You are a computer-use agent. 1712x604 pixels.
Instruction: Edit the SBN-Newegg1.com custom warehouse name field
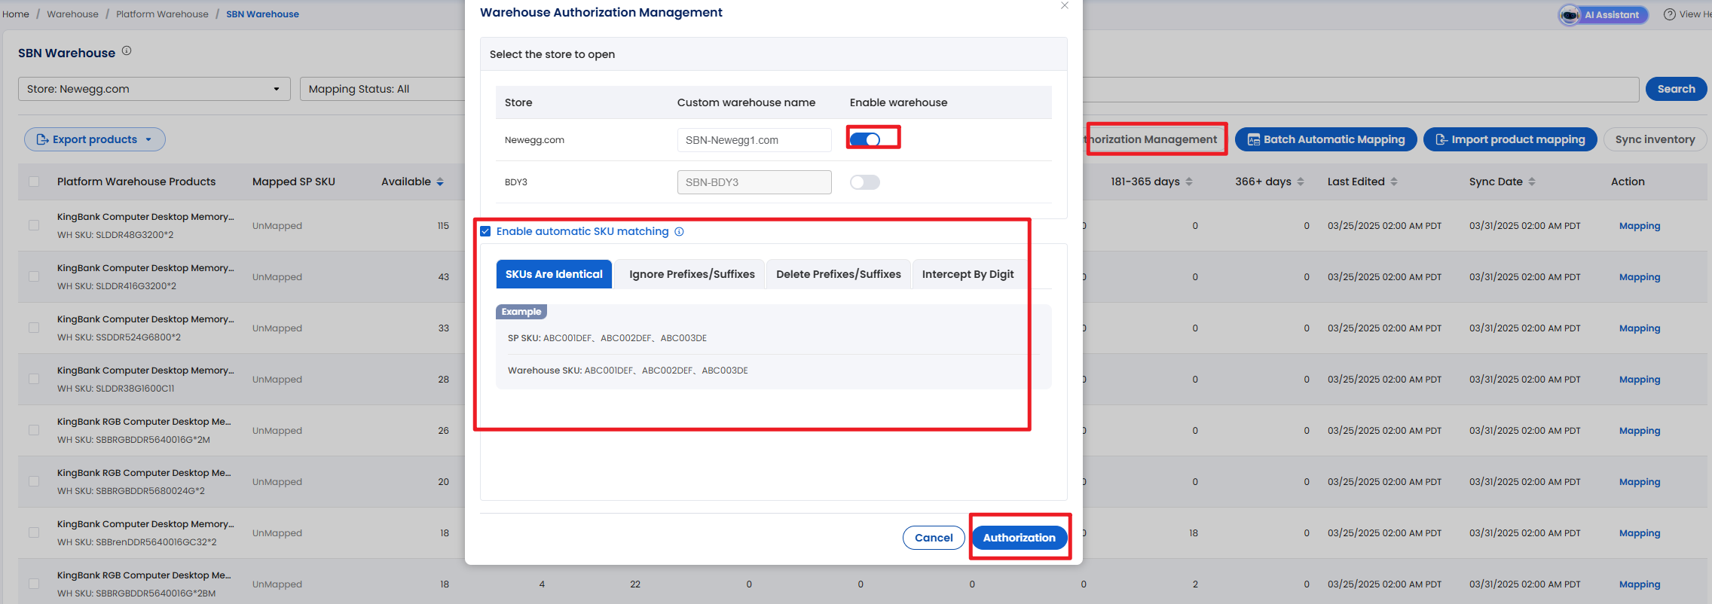[x=754, y=140]
